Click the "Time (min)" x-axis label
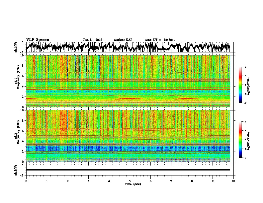The image size is (263, 203). coord(133,184)
